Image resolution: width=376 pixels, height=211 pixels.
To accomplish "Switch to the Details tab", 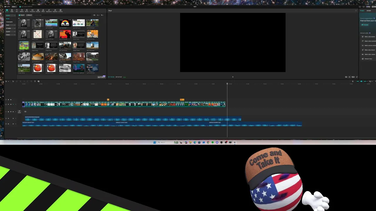I will click(369, 11).
